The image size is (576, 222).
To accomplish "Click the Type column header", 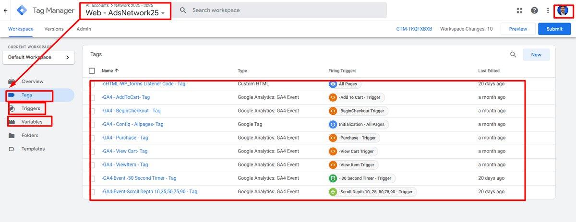I will click(x=242, y=71).
